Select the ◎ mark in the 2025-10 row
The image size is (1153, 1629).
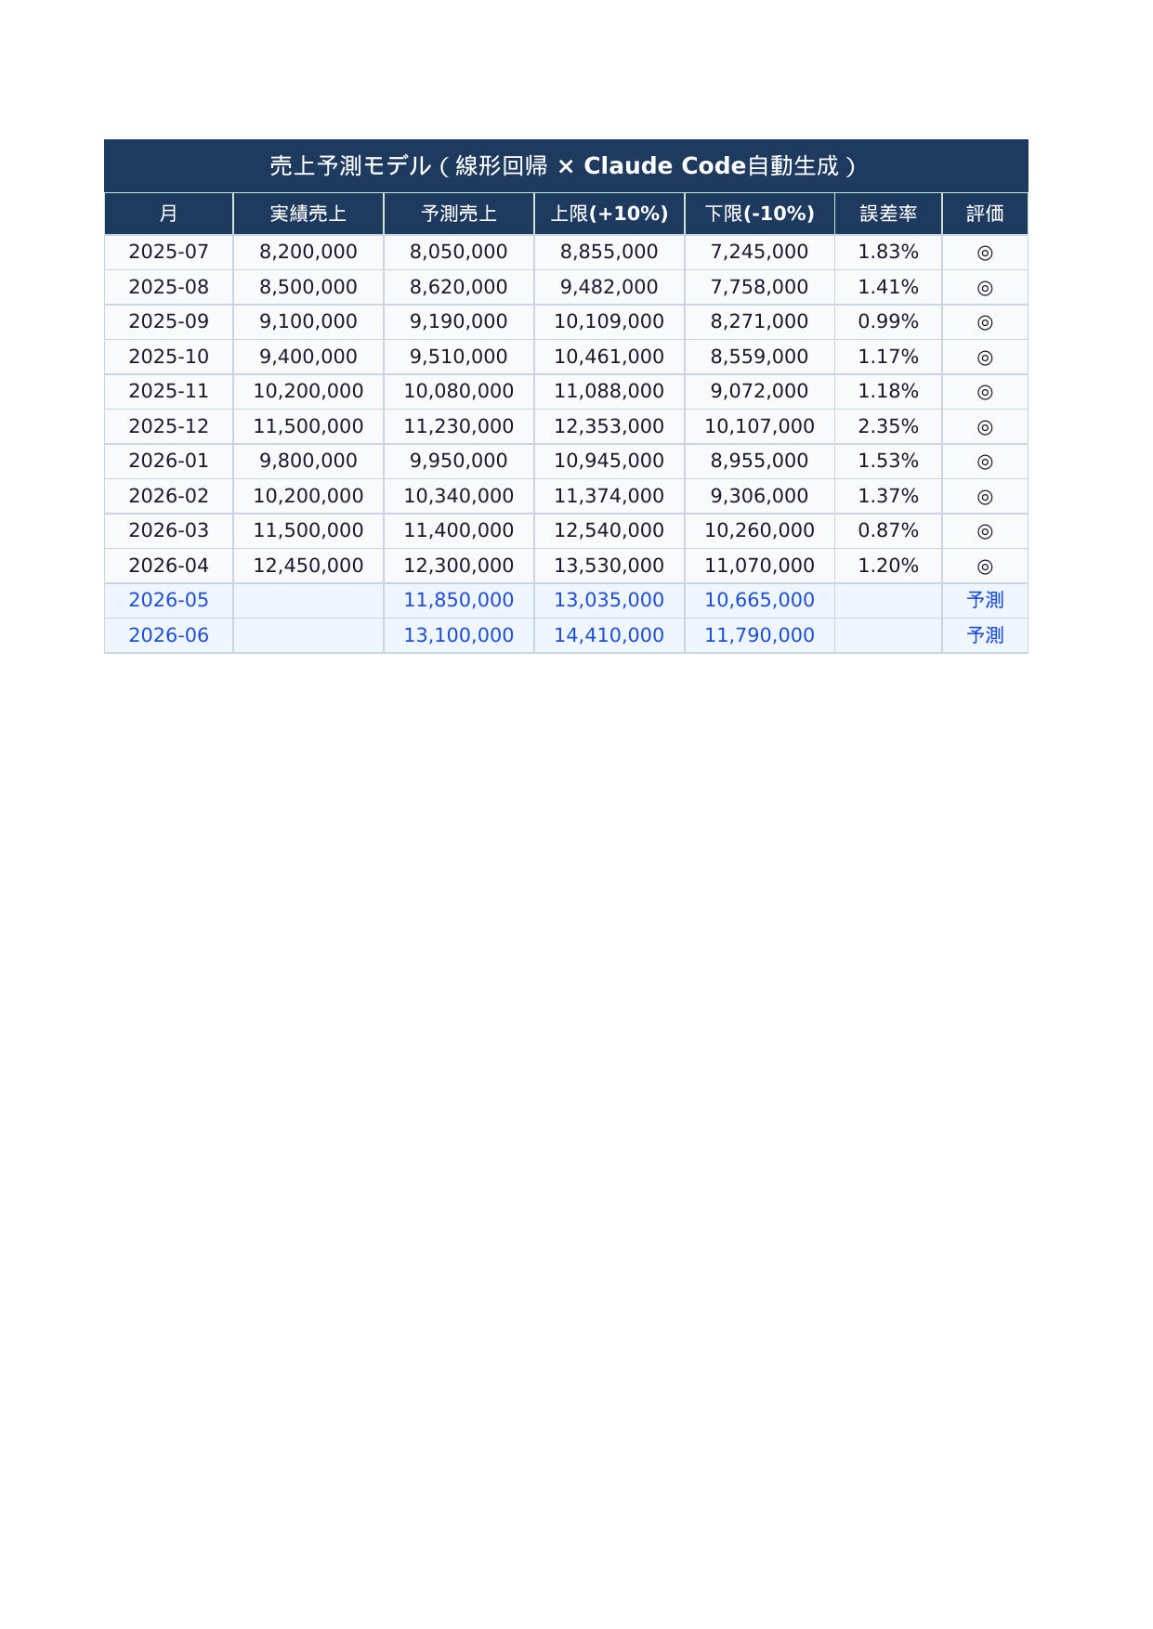coord(985,358)
